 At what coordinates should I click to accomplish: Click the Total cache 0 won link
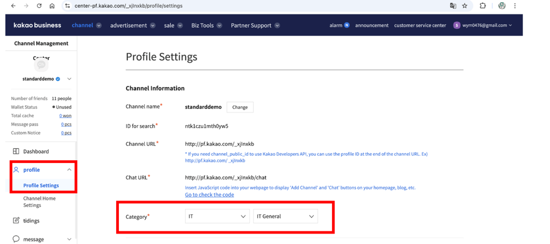66,116
